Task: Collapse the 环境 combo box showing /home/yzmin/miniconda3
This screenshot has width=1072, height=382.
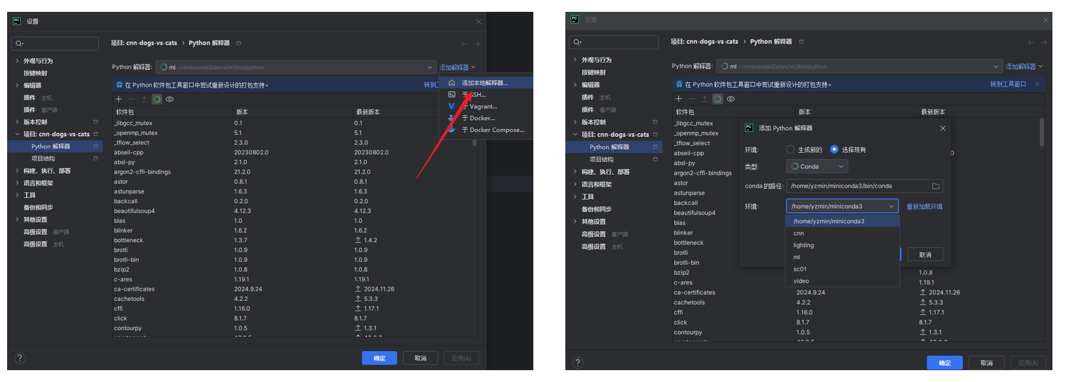Action: 891,206
